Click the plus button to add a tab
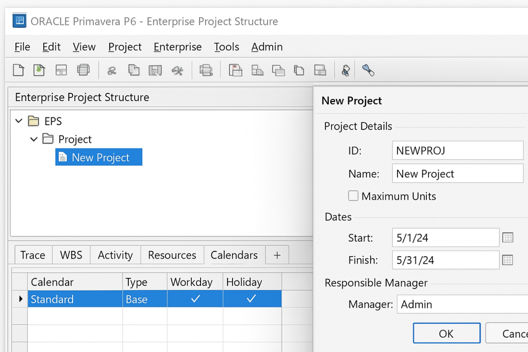Viewport: 528px width, 352px height. (277, 255)
